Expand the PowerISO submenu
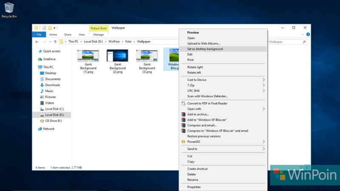This screenshot has height=191, width=340. click(223, 142)
